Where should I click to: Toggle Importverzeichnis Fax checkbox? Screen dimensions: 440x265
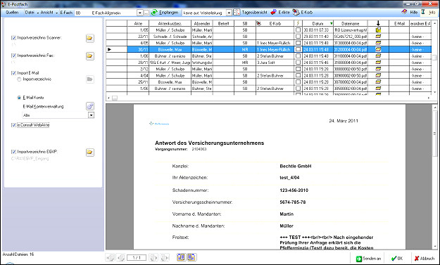[13, 56]
